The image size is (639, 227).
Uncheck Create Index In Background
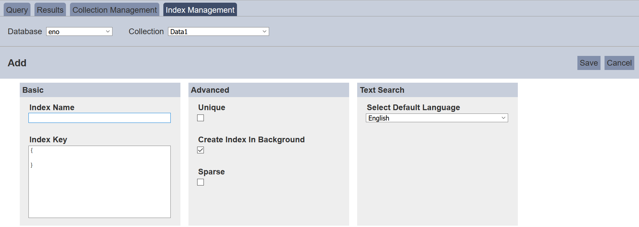click(x=201, y=150)
